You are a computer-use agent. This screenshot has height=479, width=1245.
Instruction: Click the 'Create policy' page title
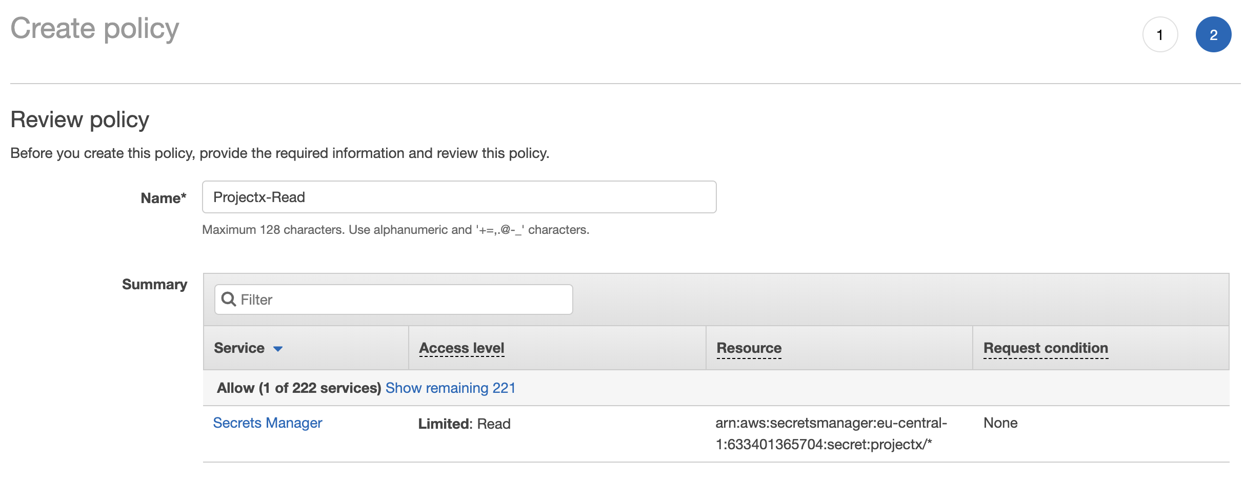click(95, 28)
